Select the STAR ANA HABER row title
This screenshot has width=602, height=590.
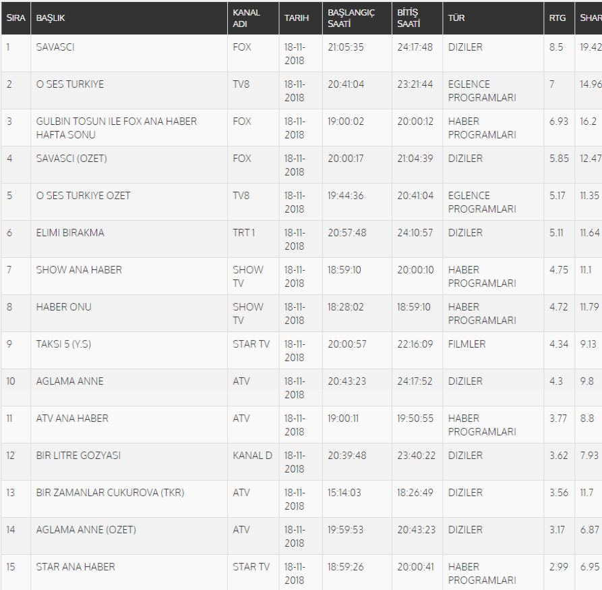[x=76, y=567]
